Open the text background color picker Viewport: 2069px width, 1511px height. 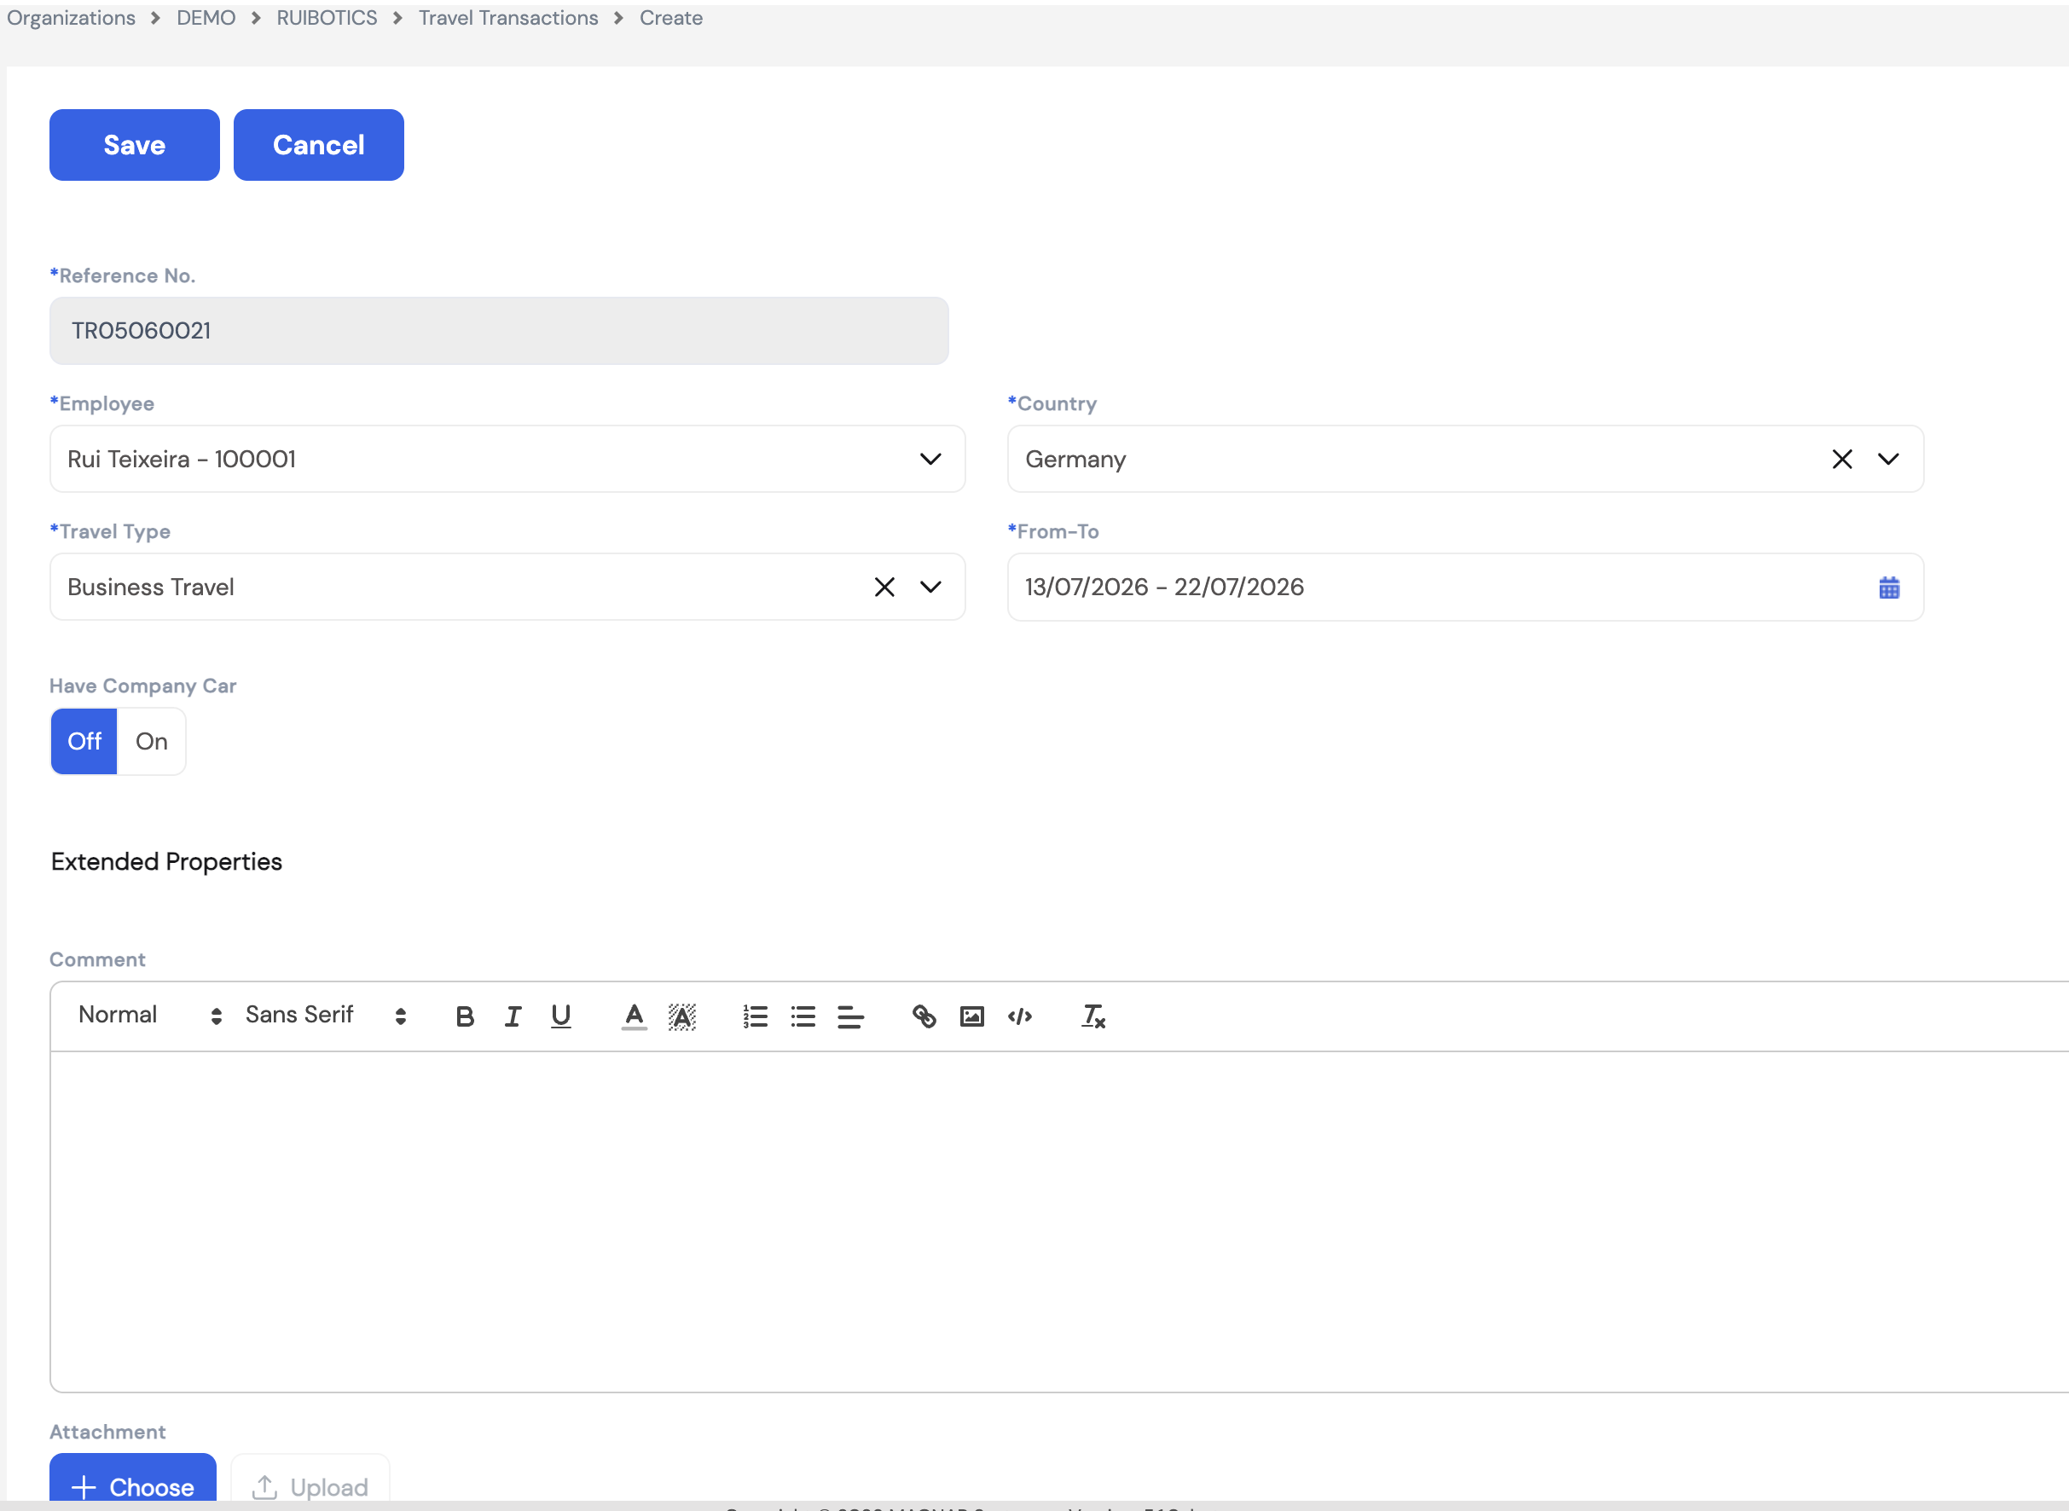682,1016
